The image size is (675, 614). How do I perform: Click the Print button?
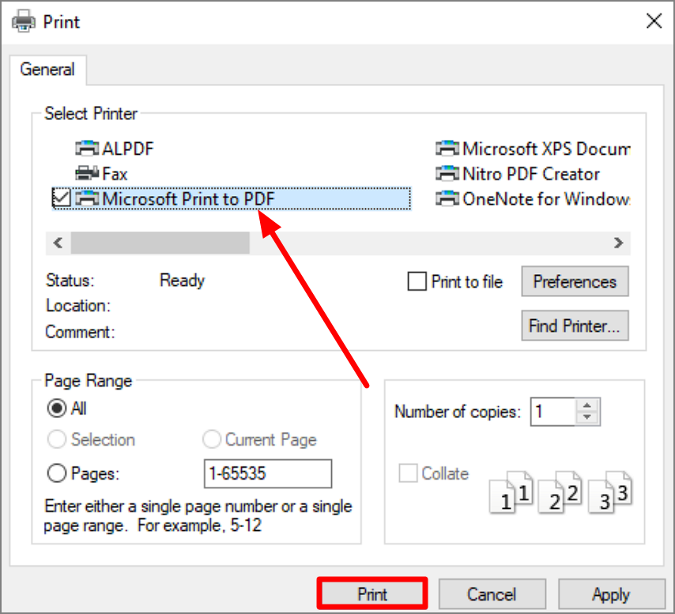[x=372, y=593]
